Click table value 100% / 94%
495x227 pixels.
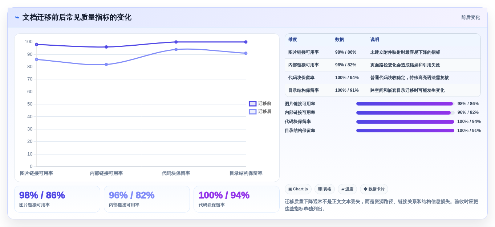point(347,78)
